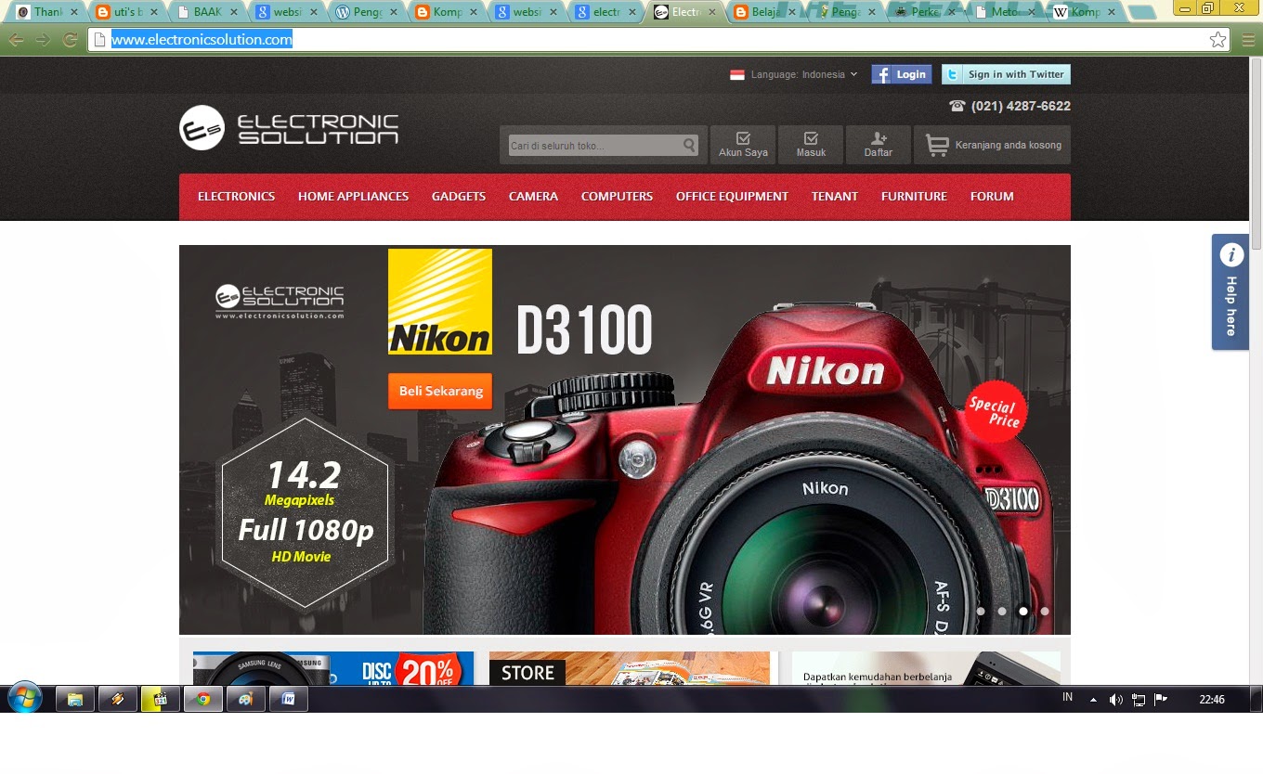Click the phone number (021) 4287-6622
This screenshot has height=774, width=1263.
(x=1021, y=106)
